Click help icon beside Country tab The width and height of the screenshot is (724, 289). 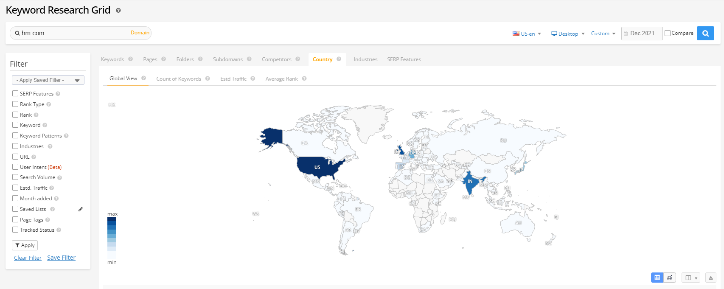coord(339,59)
